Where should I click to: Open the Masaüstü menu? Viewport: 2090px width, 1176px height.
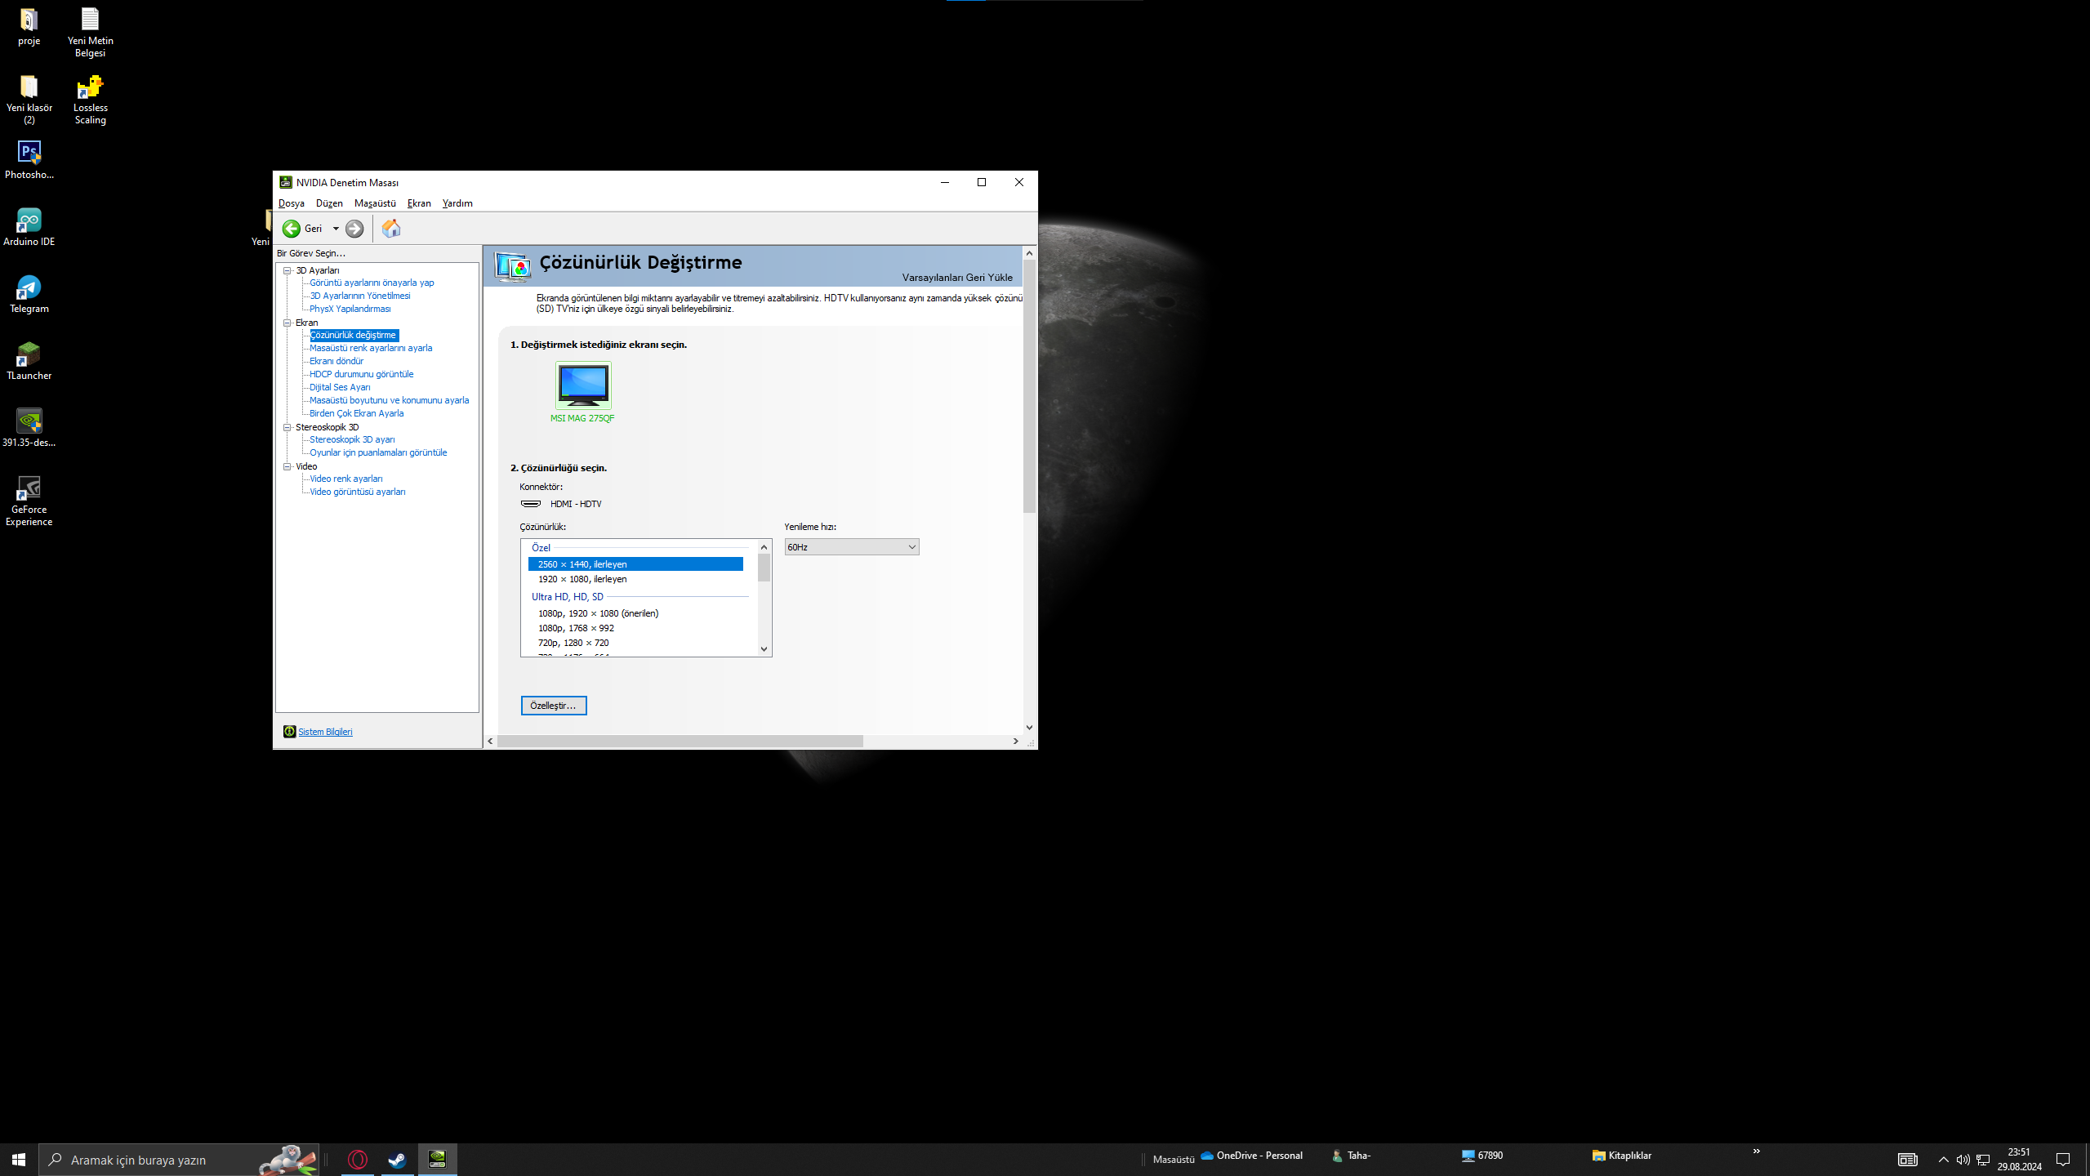click(x=374, y=203)
